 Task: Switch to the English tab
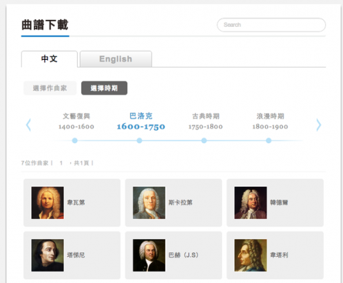point(116,59)
